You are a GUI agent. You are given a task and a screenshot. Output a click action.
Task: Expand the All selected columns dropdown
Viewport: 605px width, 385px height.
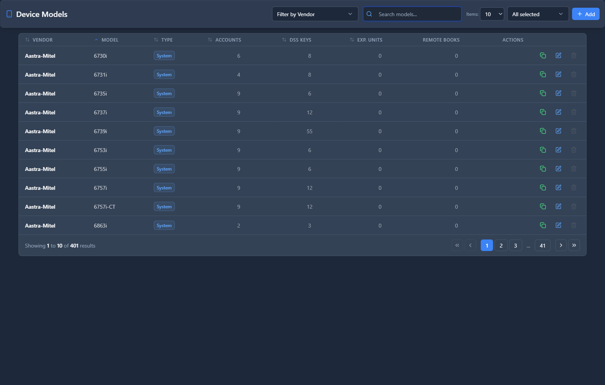pyautogui.click(x=538, y=14)
